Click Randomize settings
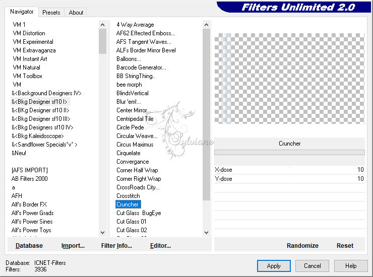 (302, 246)
